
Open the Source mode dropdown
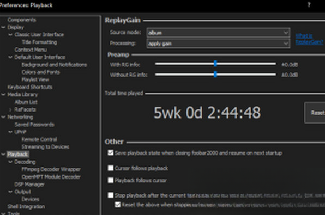[218, 33]
